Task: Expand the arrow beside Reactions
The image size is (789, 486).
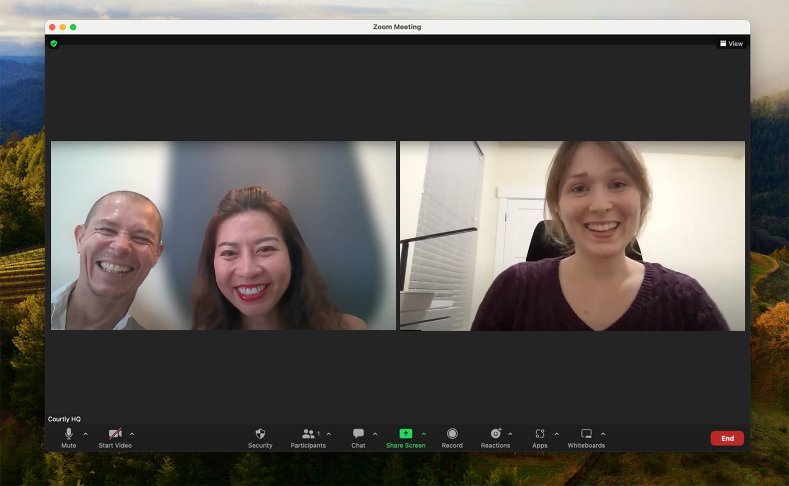Action: [510, 434]
